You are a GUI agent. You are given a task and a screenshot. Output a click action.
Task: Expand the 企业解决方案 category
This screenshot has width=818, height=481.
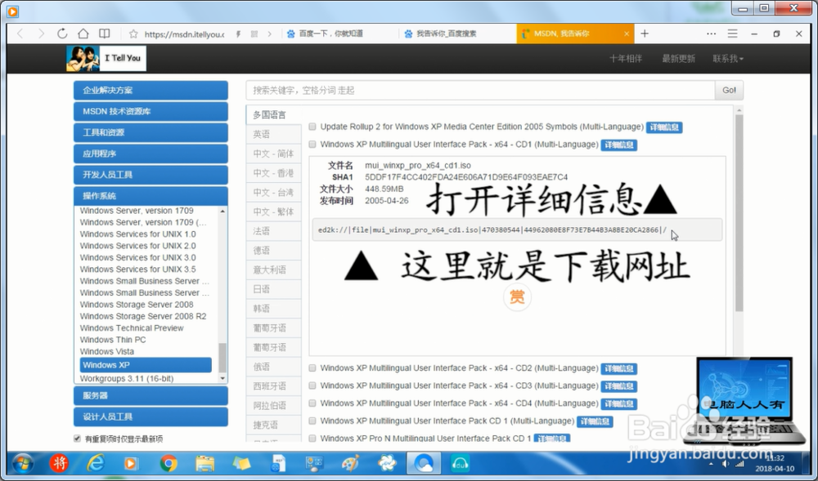click(151, 90)
